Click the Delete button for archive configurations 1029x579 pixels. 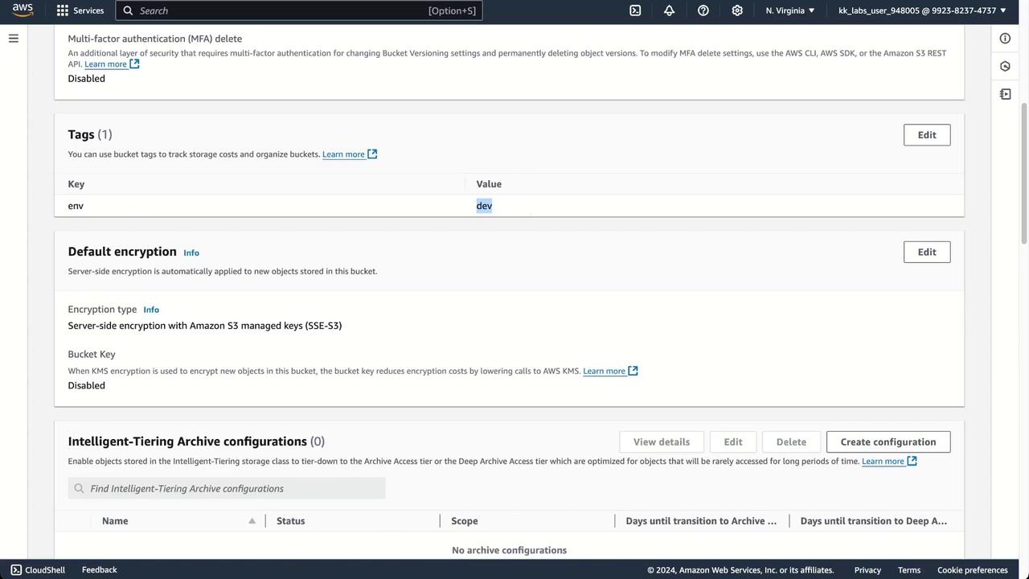tap(791, 441)
